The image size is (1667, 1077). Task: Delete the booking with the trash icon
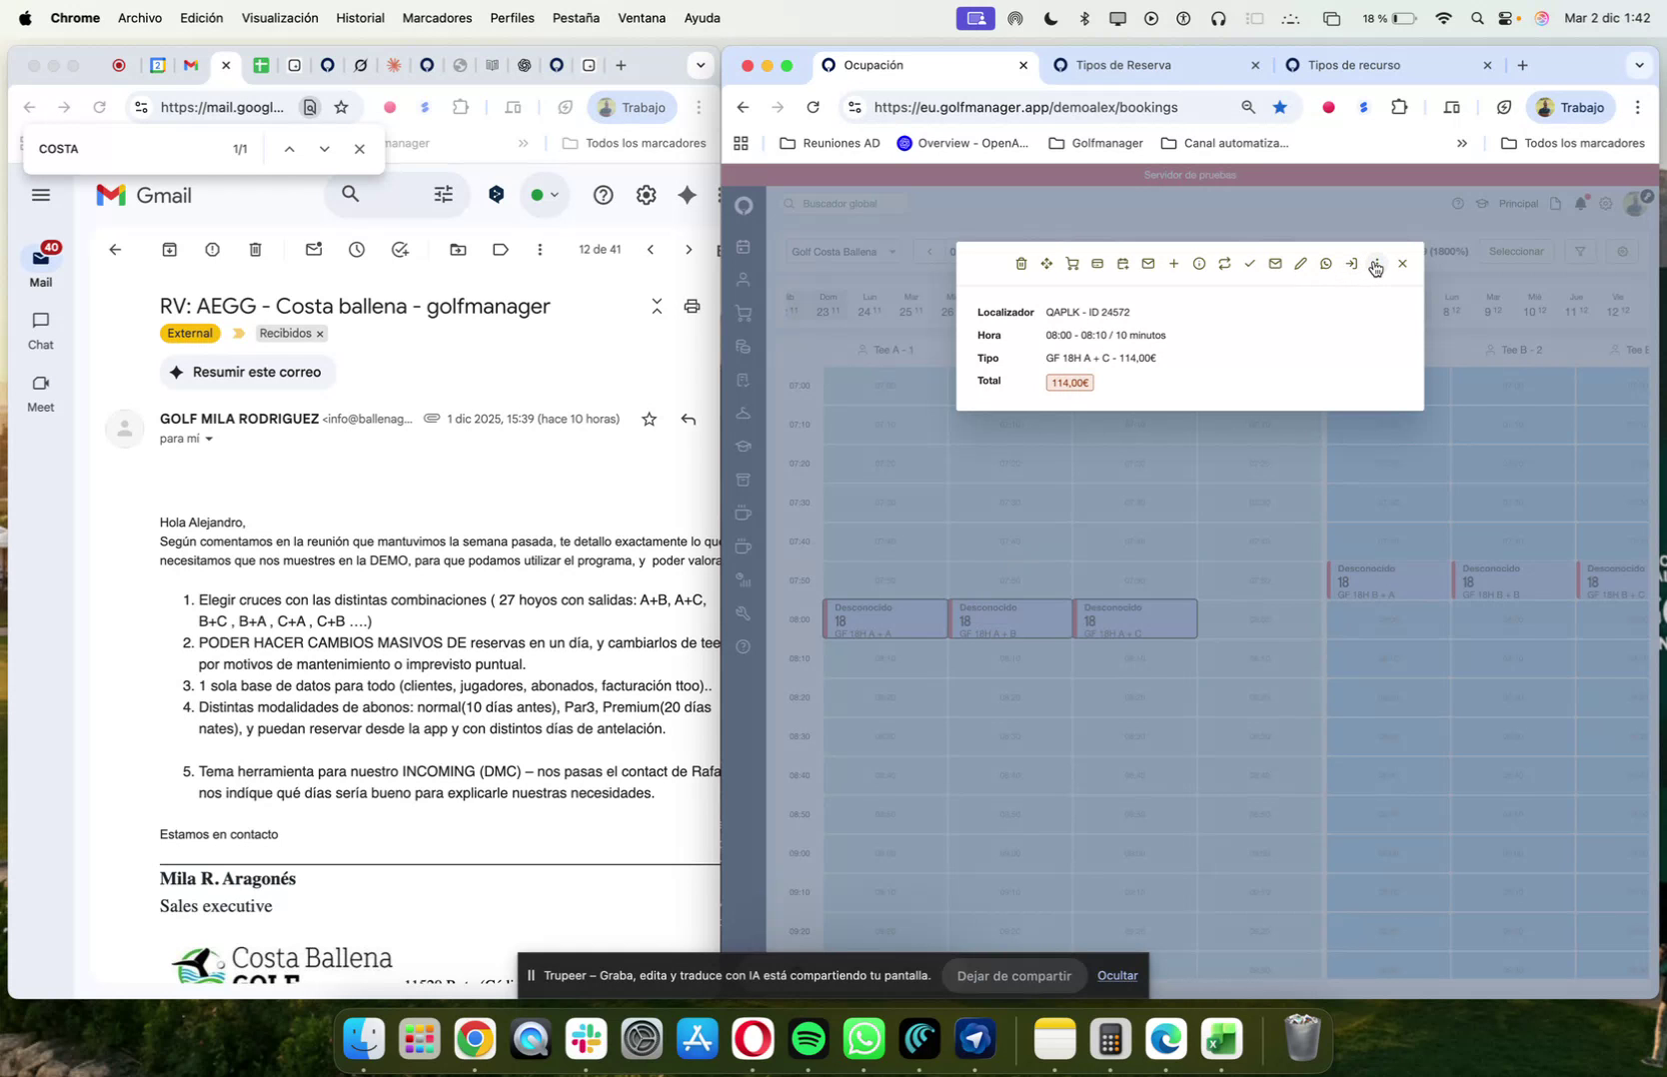[x=1021, y=263]
